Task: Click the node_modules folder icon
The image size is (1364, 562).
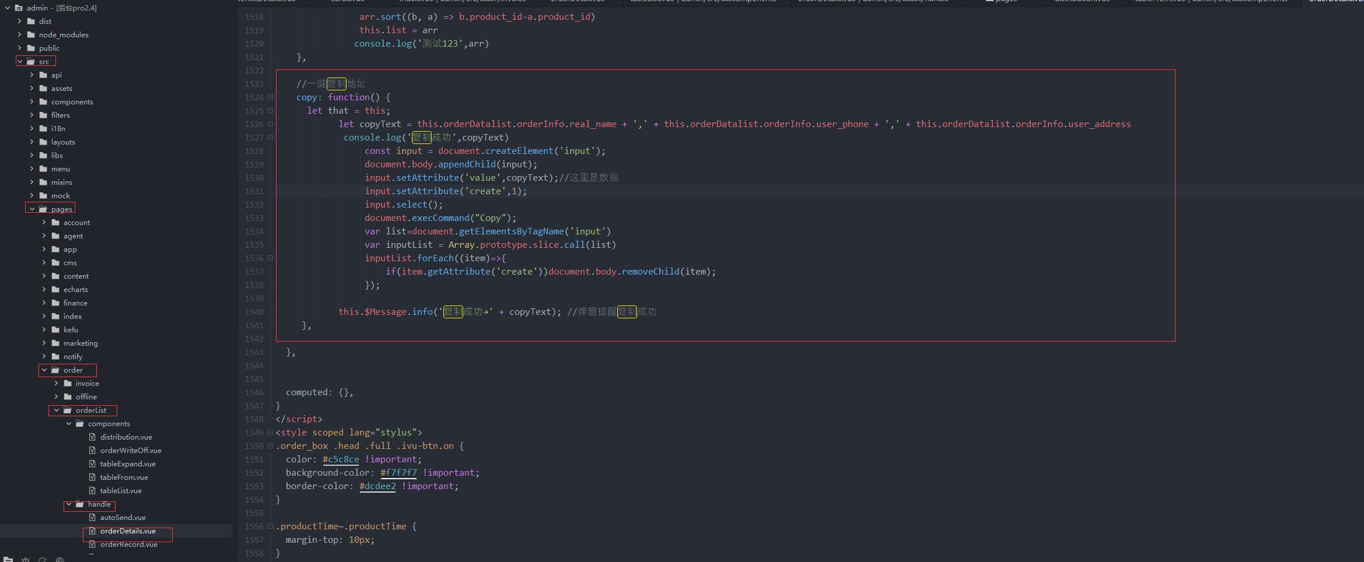Action: (31, 34)
